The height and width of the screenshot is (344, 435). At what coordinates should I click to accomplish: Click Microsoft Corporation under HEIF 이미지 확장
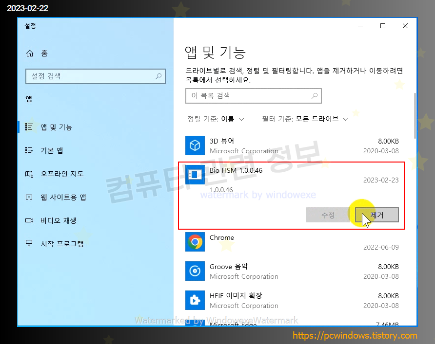click(x=244, y=306)
